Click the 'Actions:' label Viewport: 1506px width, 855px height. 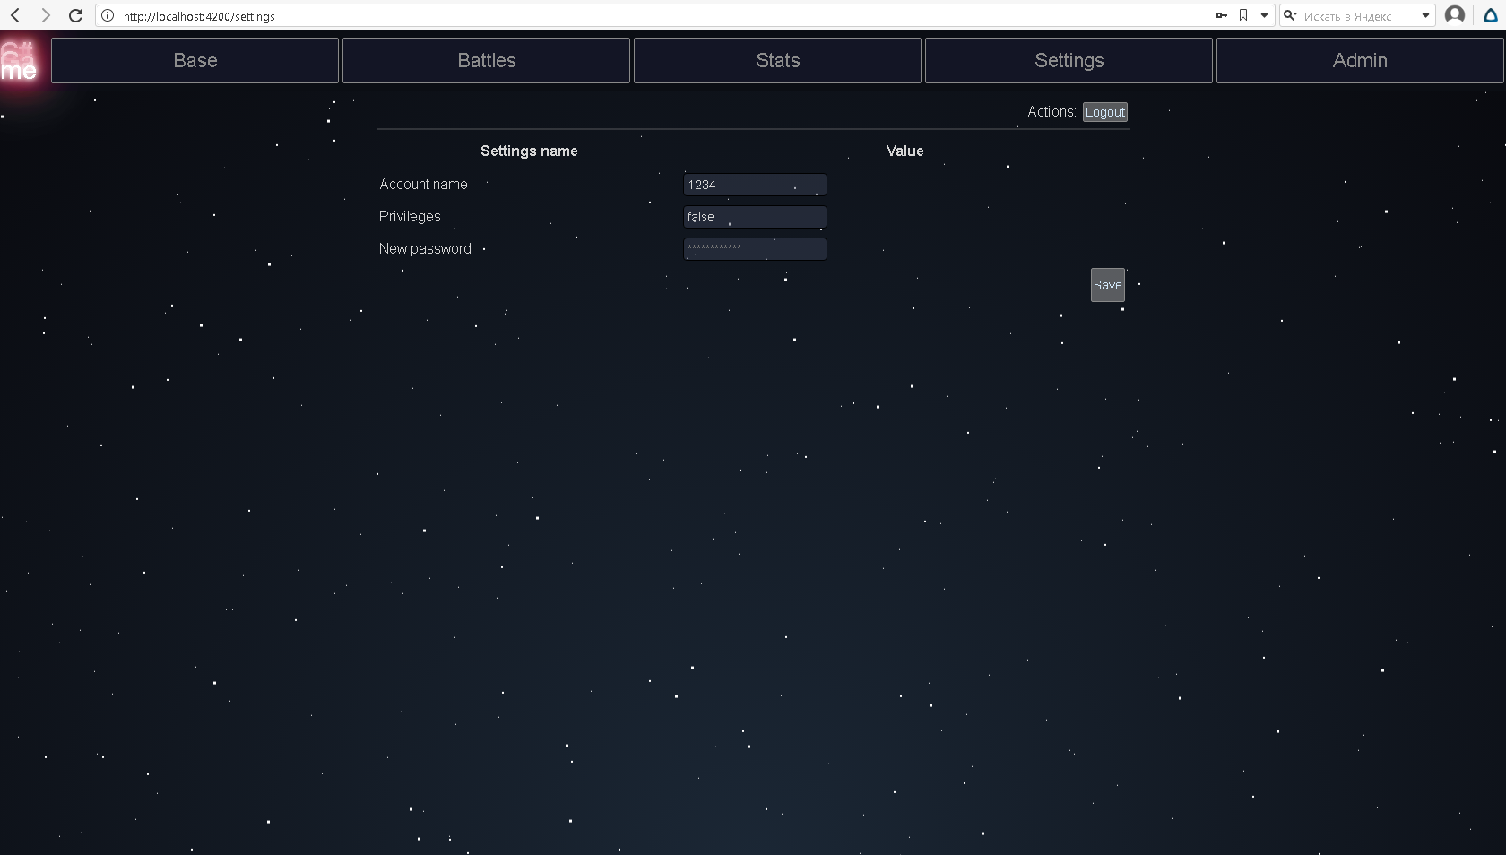1052,111
